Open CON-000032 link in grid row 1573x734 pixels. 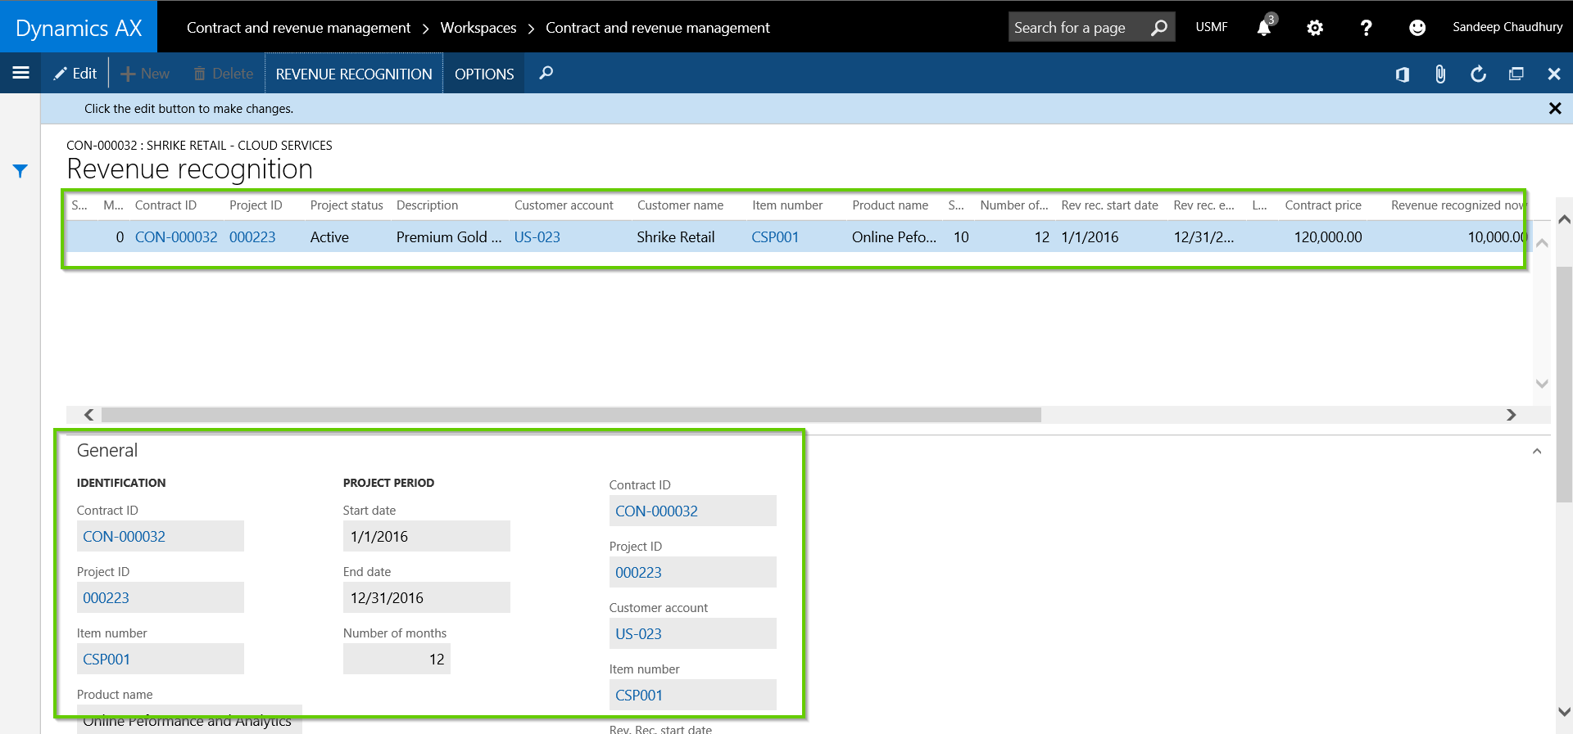(176, 237)
